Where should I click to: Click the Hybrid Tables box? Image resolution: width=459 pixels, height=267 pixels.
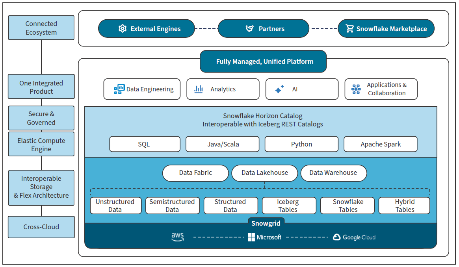click(404, 206)
